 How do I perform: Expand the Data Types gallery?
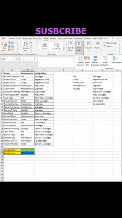click(x=64, y=49)
